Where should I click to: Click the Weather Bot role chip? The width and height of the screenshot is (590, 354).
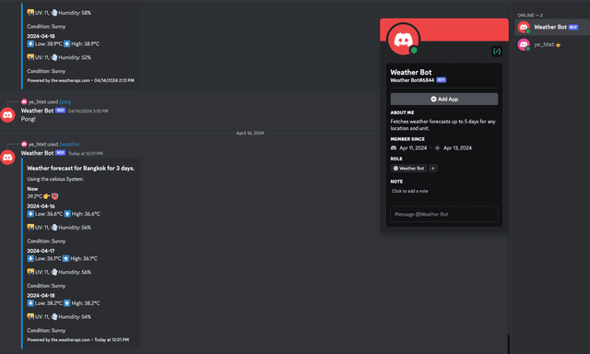tap(408, 168)
